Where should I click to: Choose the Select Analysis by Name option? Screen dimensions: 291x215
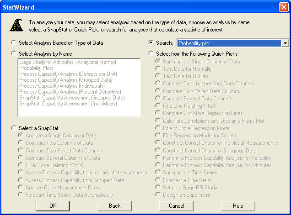[14, 54]
